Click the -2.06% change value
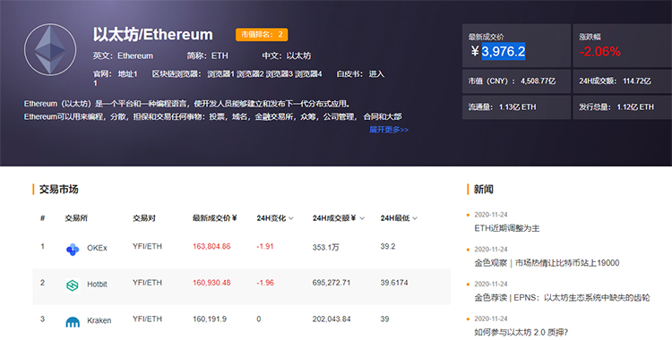The image size is (672, 340). coord(600,51)
